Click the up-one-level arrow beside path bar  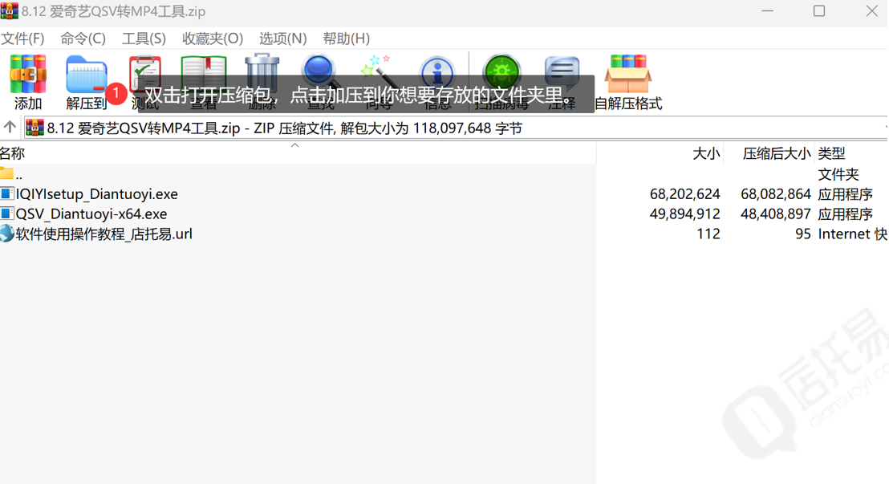tap(10, 127)
